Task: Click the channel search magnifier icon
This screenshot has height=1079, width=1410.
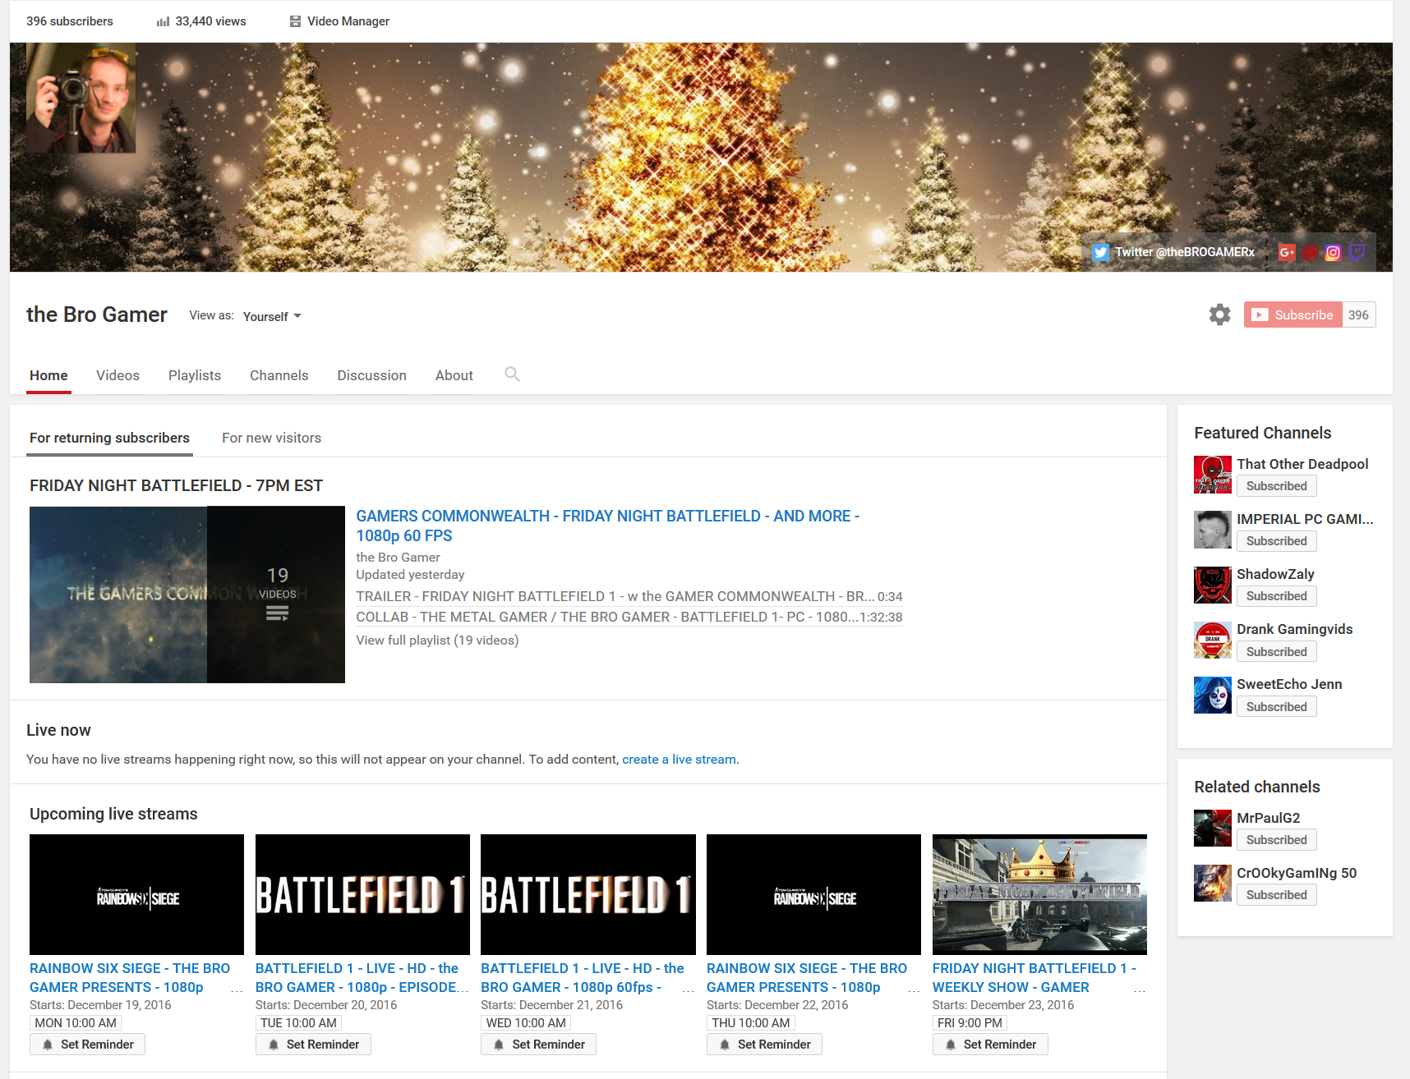Action: pos(512,374)
